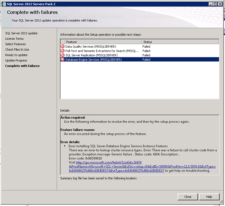The width and height of the screenshot is (225, 206).
Task: Click the Check Files In Use step
Action: (x=17, y=50)
